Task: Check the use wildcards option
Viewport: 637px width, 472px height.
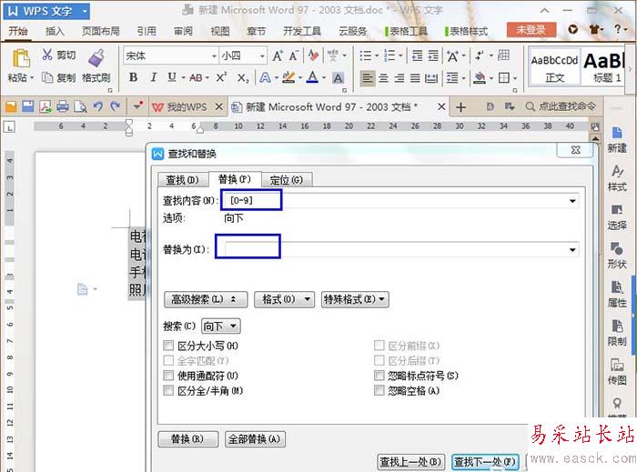Action: (168, 375)
